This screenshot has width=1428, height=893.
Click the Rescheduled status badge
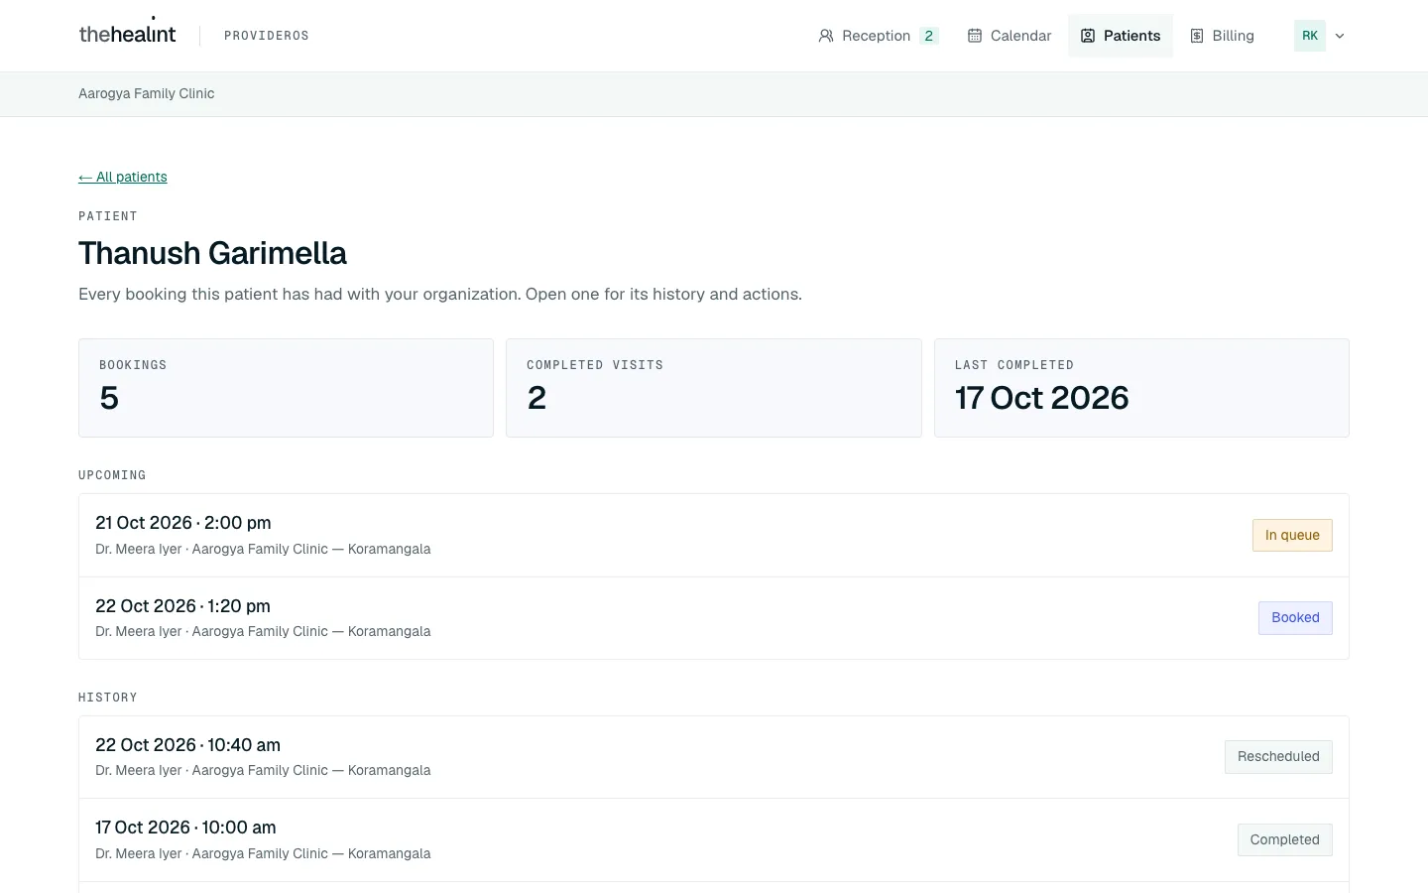tap(1278, 756)
